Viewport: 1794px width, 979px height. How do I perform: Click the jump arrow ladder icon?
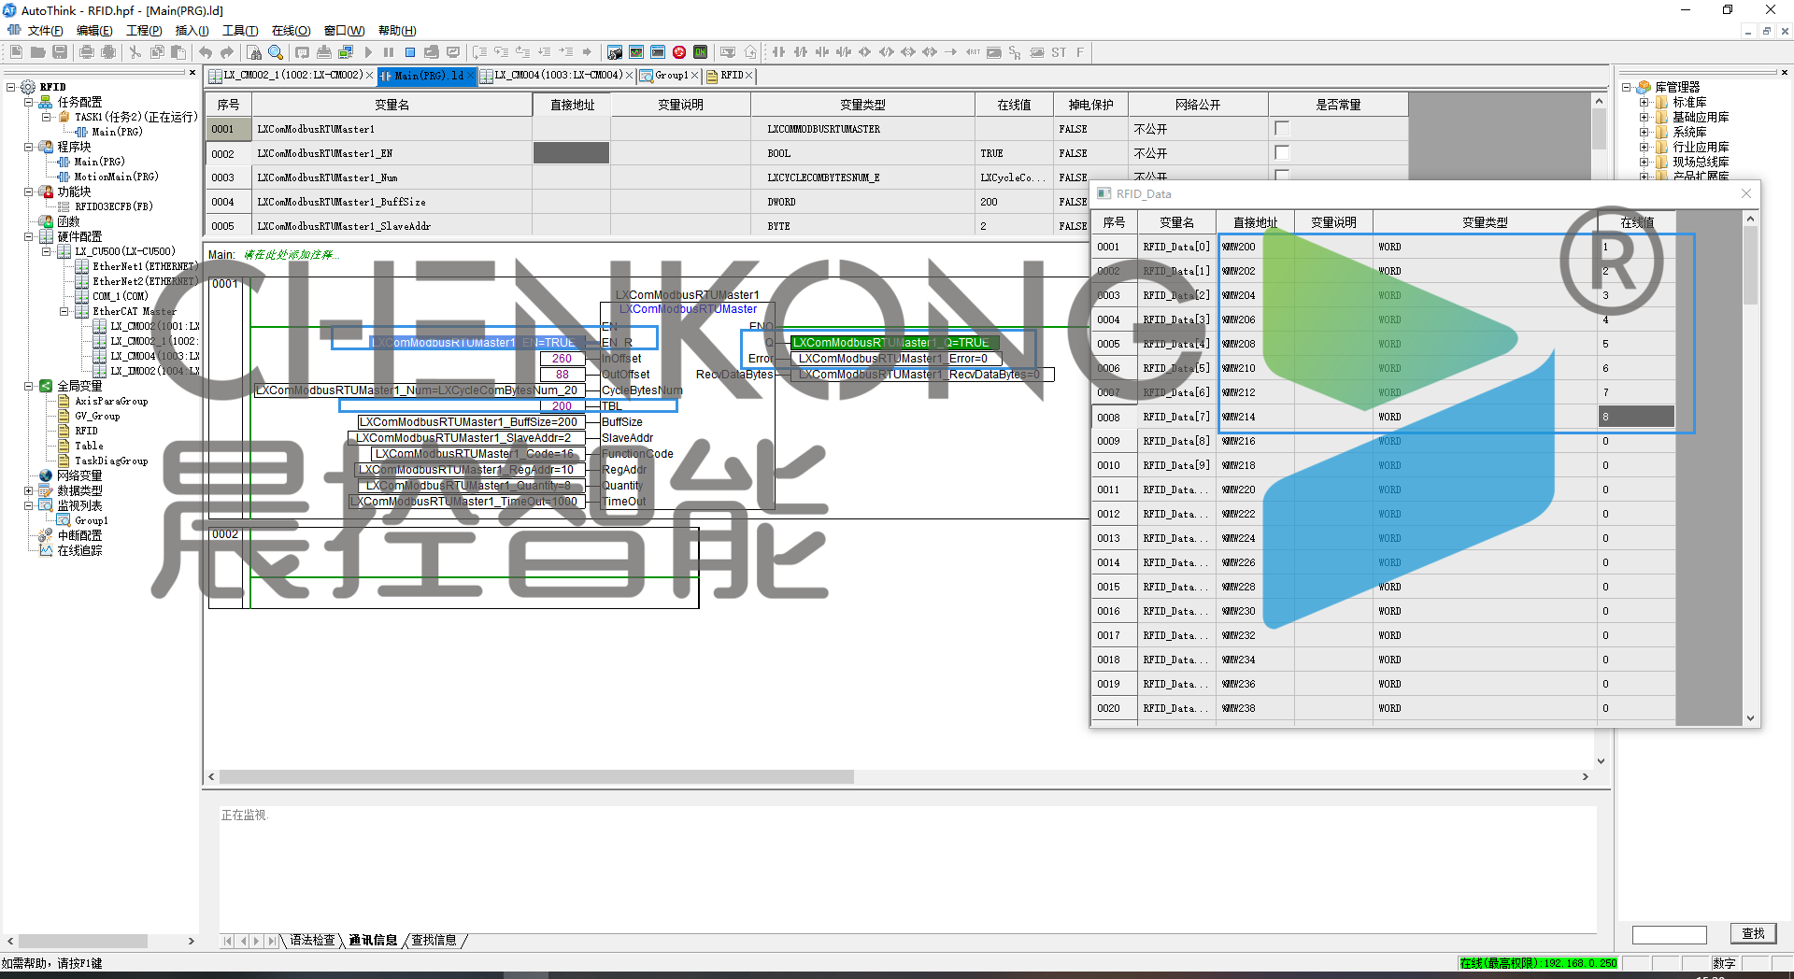coord(951,52)
